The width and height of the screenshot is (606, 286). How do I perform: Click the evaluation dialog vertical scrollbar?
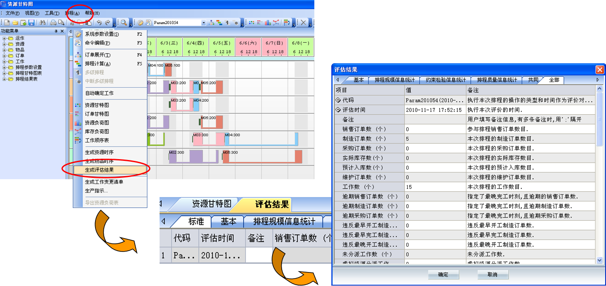pos(600,174)
